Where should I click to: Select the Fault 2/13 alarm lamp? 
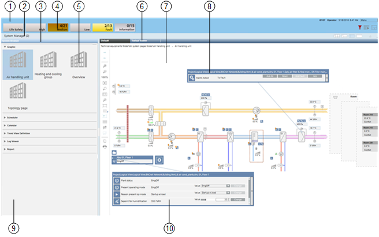pyautogui.click(x=102, y=27)
